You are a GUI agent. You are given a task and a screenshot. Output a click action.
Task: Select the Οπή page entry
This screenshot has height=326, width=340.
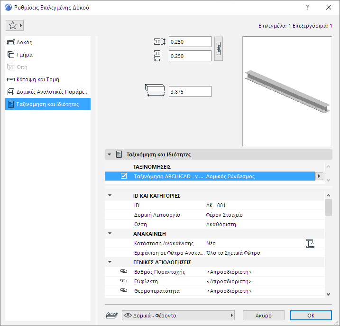[48, 67]
